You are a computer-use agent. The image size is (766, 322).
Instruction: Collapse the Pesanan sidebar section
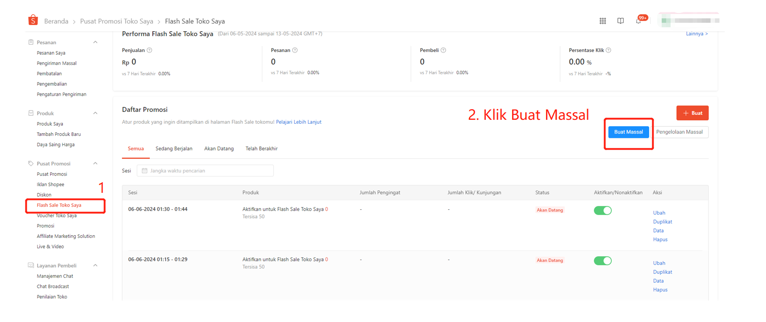(x=95, y=42)
